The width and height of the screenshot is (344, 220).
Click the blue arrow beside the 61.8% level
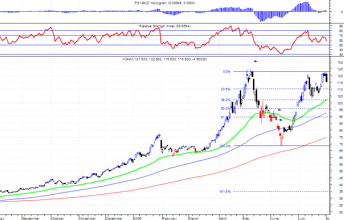281,120
